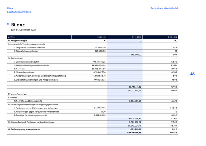Viewport: 206px width, 146px height.
Task: Click the value 32.925.594,00
Action: point(99,69)
